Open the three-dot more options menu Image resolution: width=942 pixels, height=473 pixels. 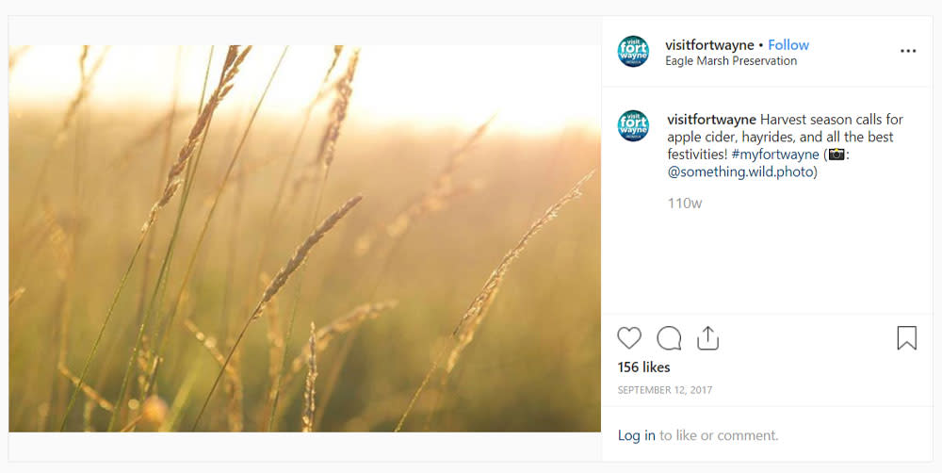[x=908, y=51]
